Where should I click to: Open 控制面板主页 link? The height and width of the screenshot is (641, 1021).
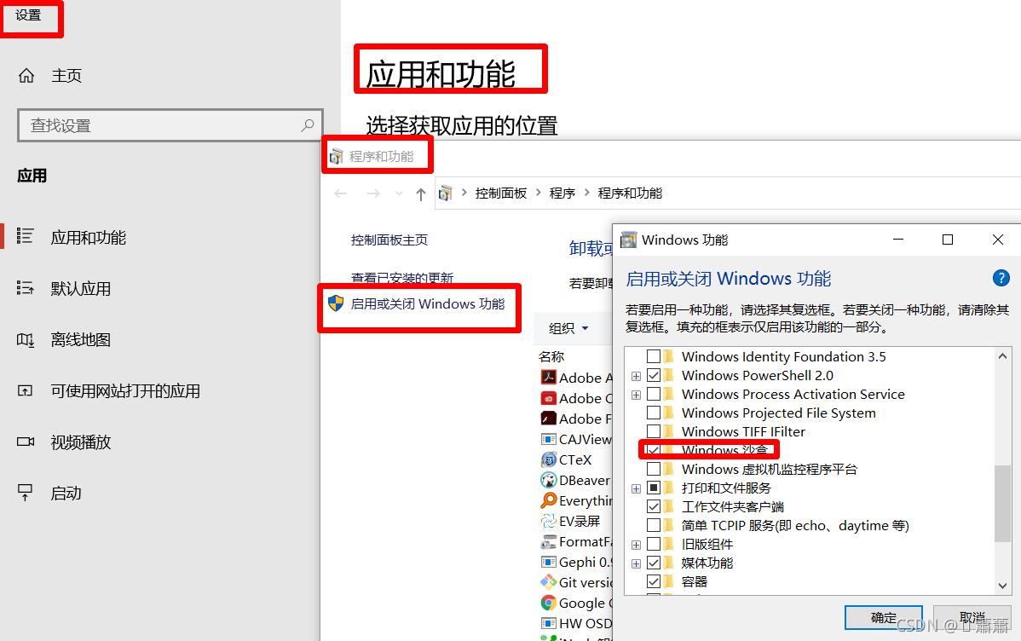point(389,240)
